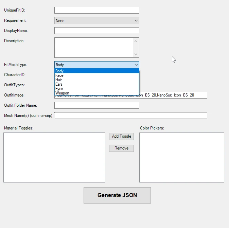229x228 pixels.
Task: Click the Mesh Name(s) input field
Action: coord(130,116)
